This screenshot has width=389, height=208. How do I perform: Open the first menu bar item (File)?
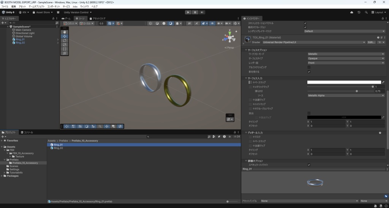pos(5,7)
